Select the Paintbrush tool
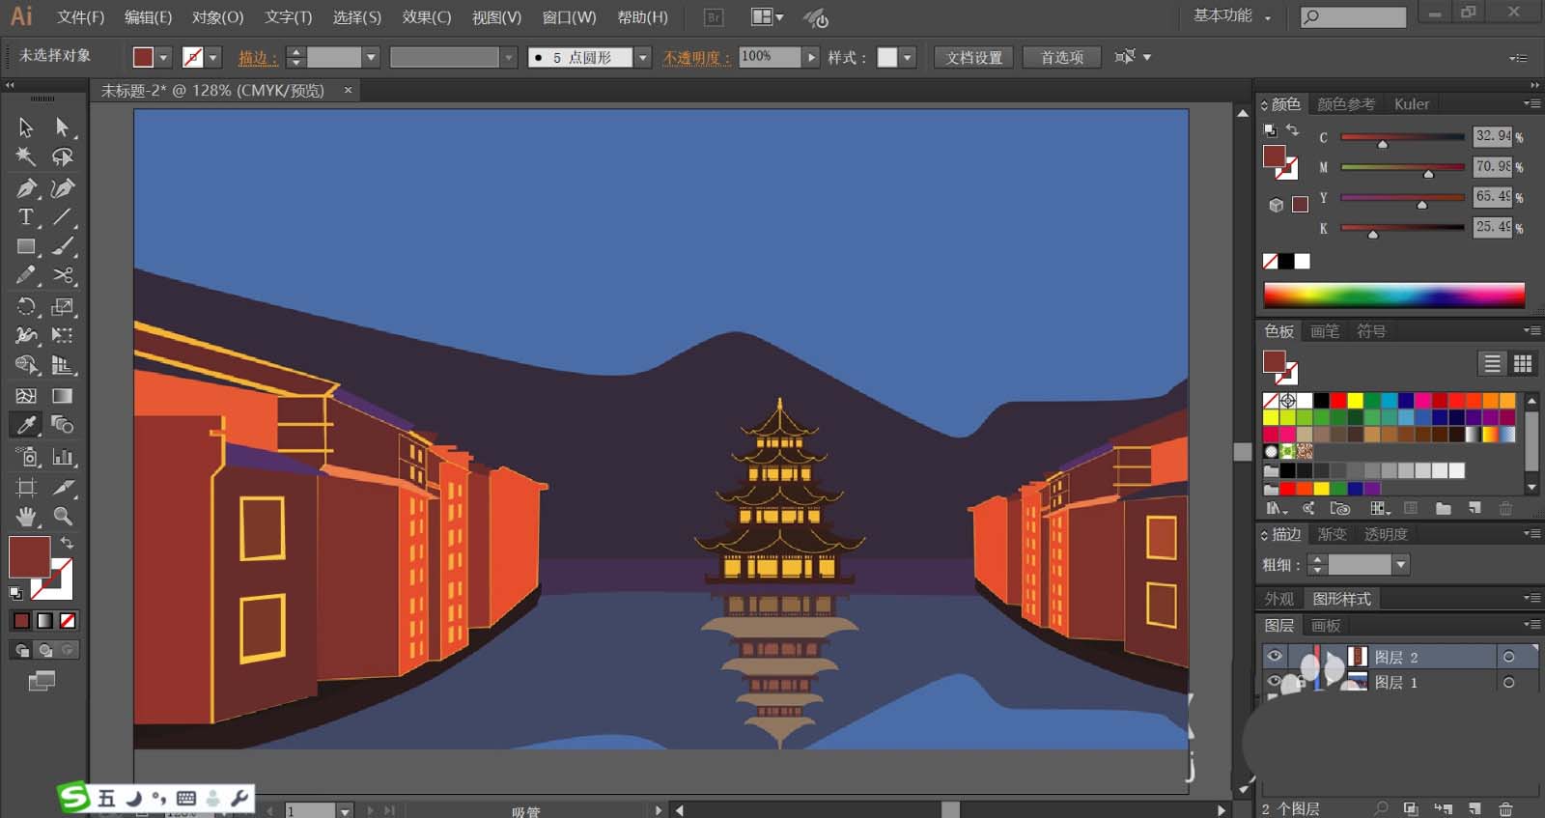Screen dimensions: 1545x818 pos(63,246)
